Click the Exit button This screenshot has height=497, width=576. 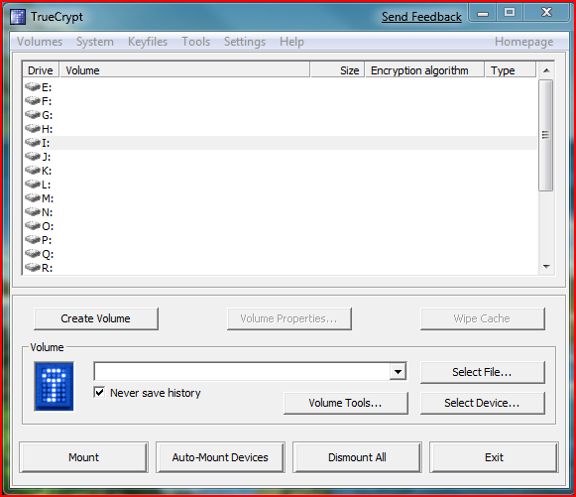(494, 457)
